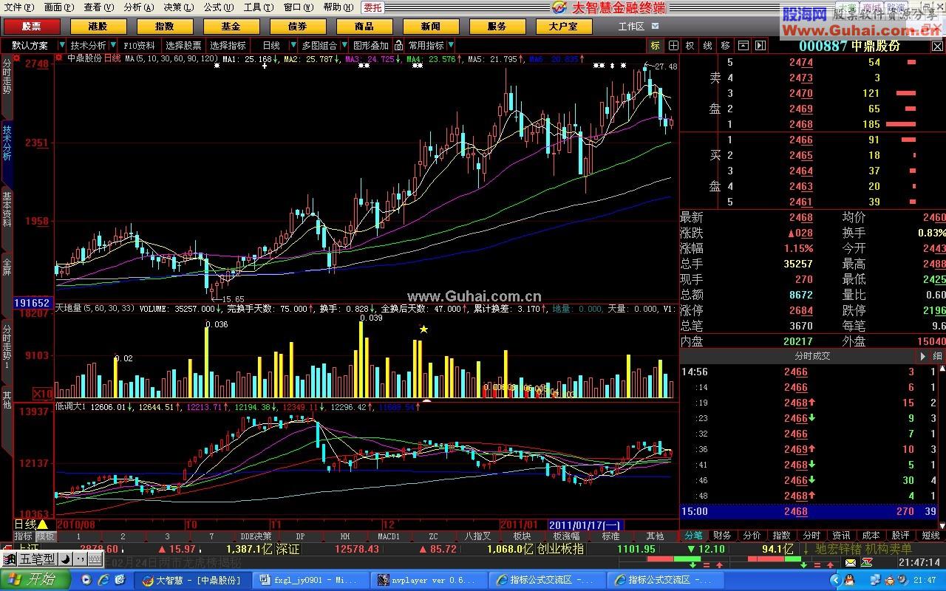Image resolution: width=946 pixels, height=591 pixels.
Task: Click the red 委托 button
Action: point(372,7)
